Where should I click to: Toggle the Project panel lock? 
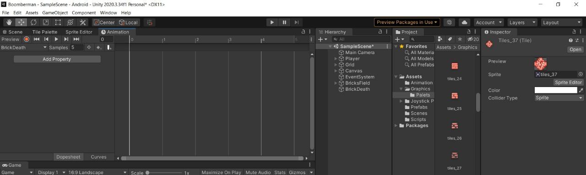point(468,32)
